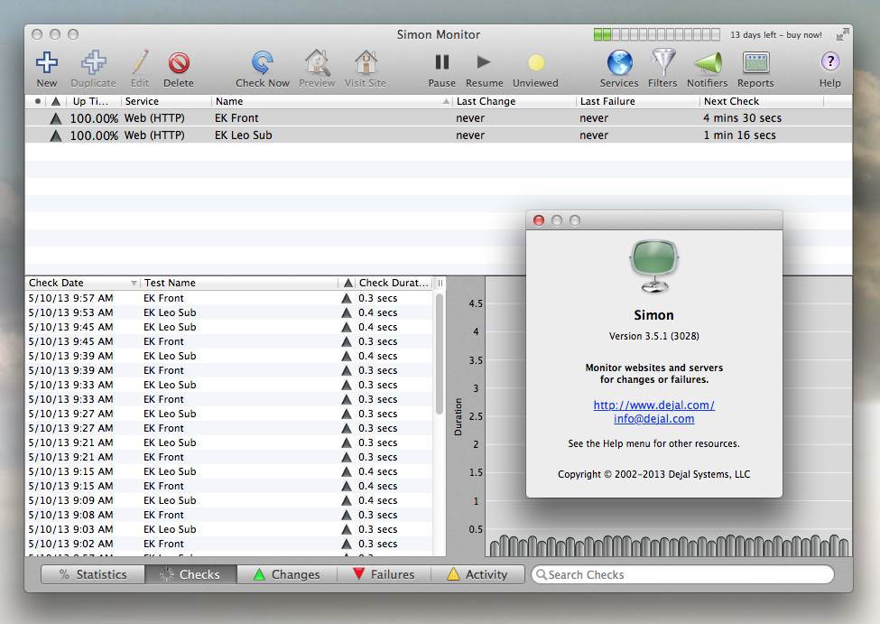Select the 5/10/13 9:57 AM check row
This screenshot has width=880, height=624.
229,298
